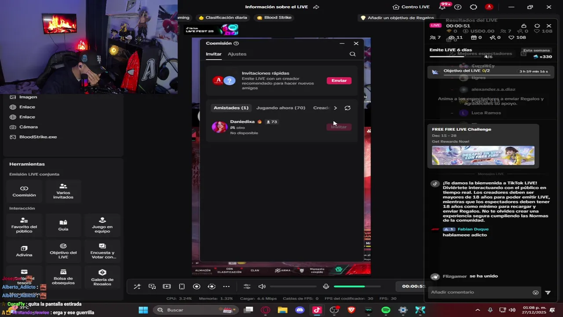Adjust the microphone volume slider
This screenshot has width=563, height=317.
point(357,287)
